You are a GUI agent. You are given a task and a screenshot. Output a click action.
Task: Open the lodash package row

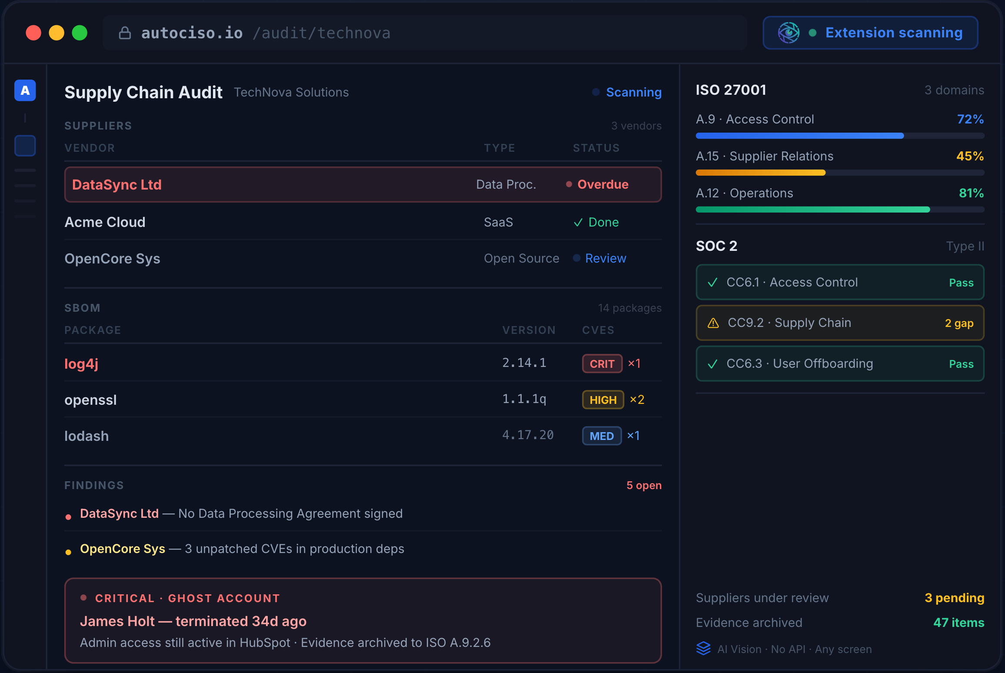pyautogui.click(x=363, y=436)
